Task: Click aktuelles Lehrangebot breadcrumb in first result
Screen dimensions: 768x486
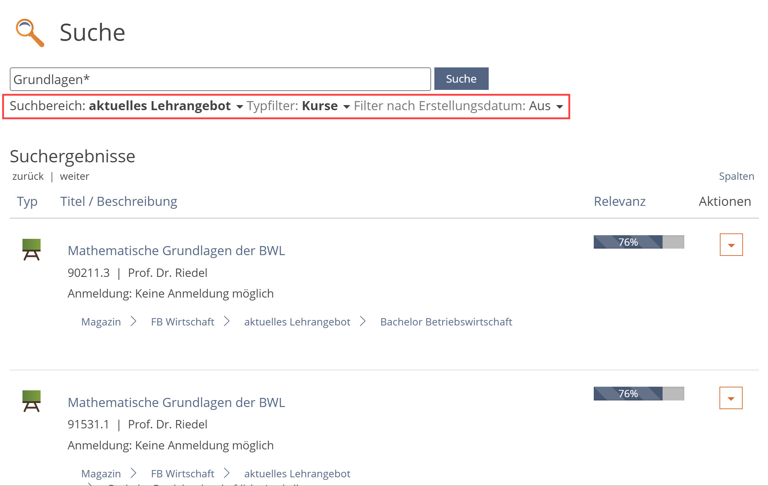Action: tap(297, 322)
